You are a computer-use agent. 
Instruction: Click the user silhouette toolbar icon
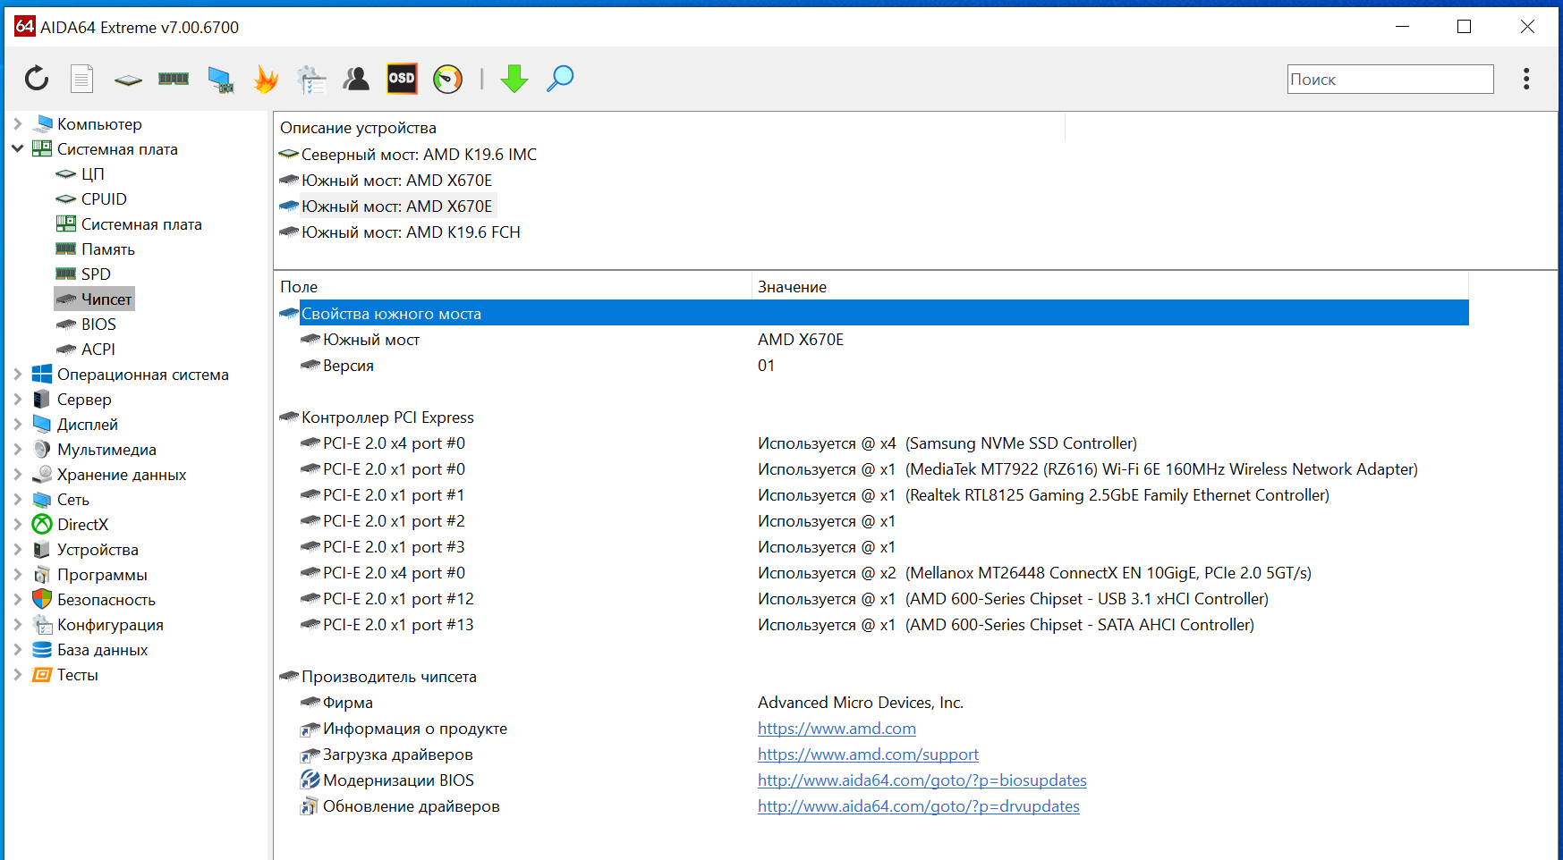(356, 79)
